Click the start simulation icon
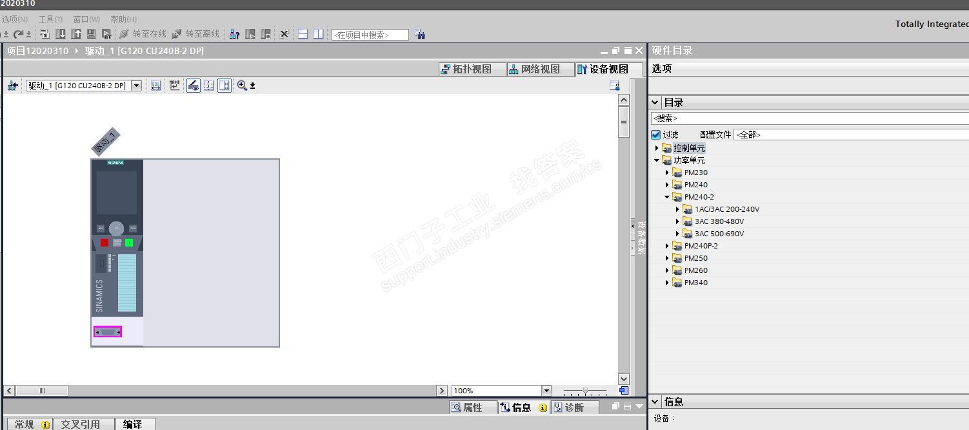 click(91, 34)
